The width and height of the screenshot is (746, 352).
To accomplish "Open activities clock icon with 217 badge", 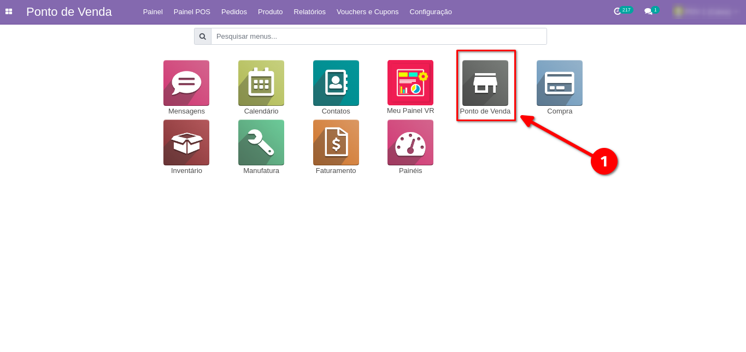I will tap(618, 11).
